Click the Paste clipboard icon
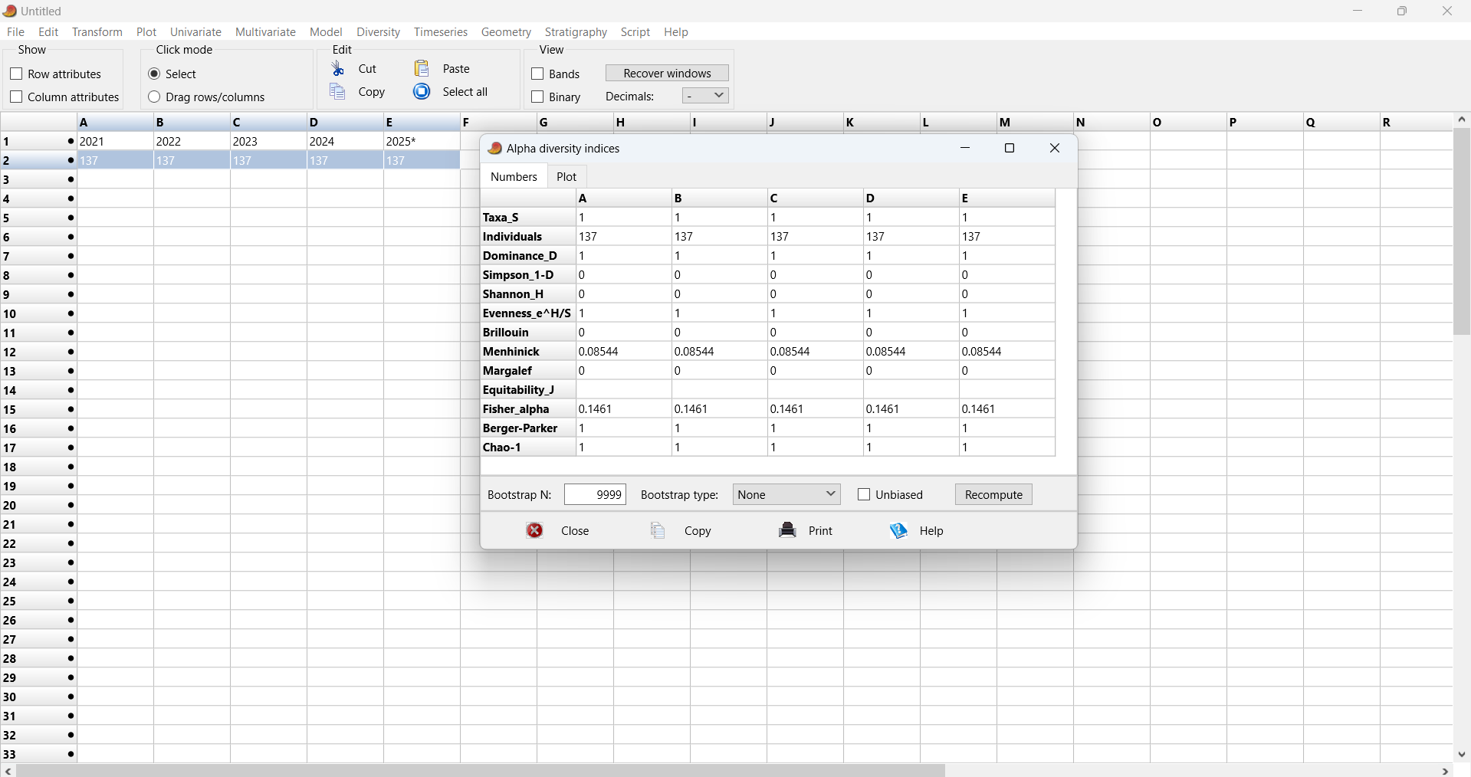 click(x=422, y=68)
